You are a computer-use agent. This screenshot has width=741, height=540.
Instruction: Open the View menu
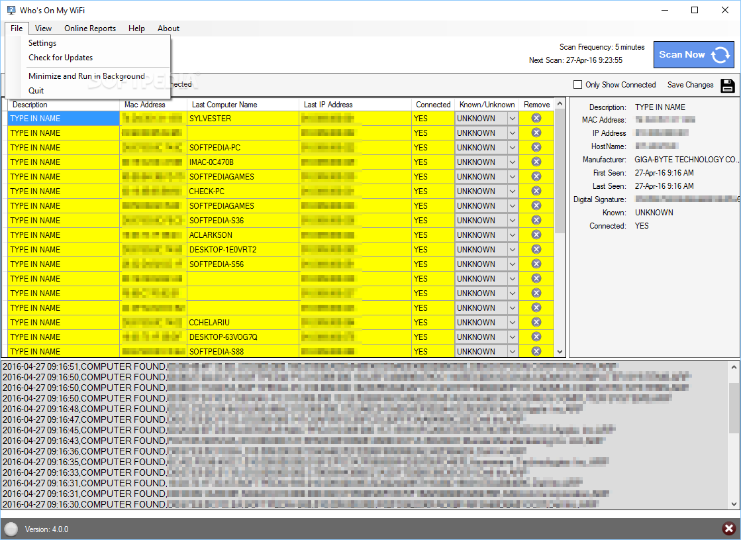coord(43,28)
